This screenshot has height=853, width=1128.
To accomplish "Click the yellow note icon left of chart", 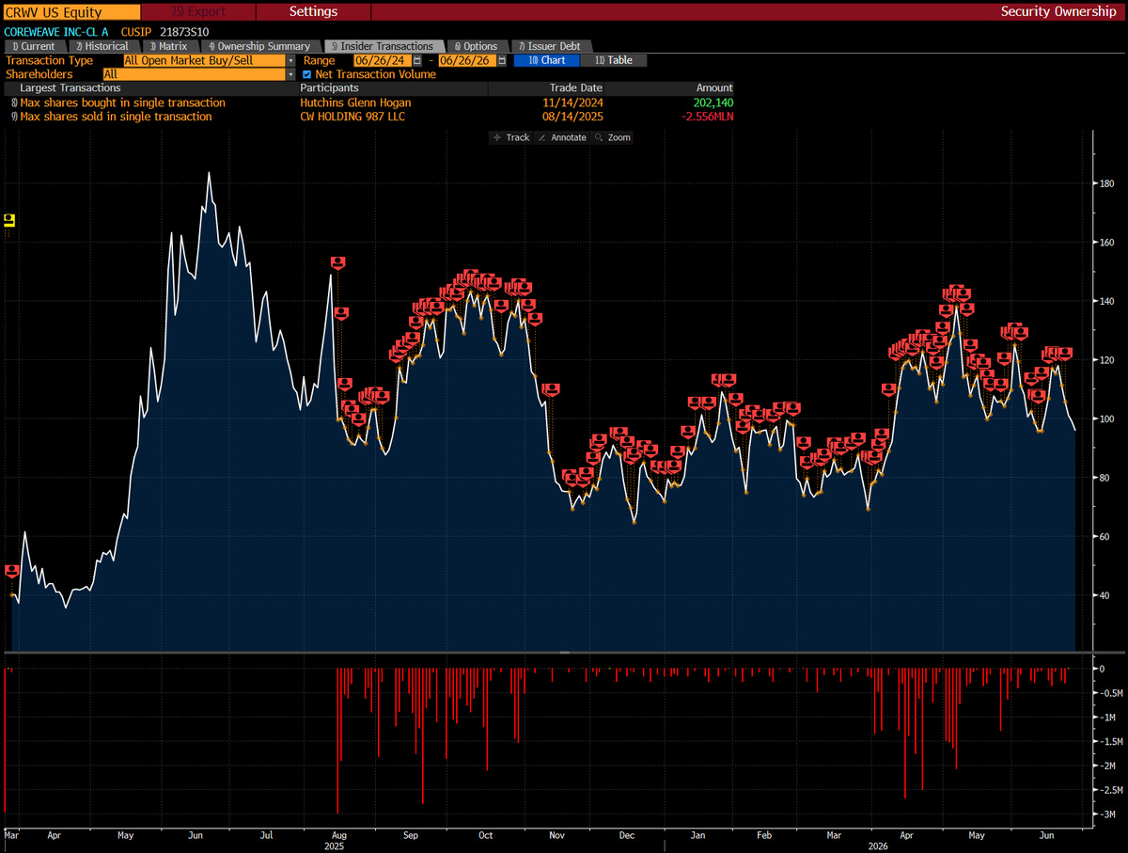I will (9, 220).
